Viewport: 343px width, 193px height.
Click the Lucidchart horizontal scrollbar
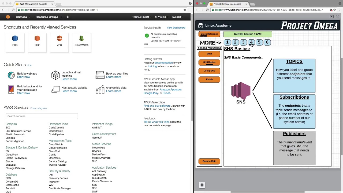(x=267, y=192)
